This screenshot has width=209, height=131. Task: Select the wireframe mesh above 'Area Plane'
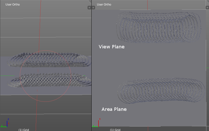coord(161,91)
